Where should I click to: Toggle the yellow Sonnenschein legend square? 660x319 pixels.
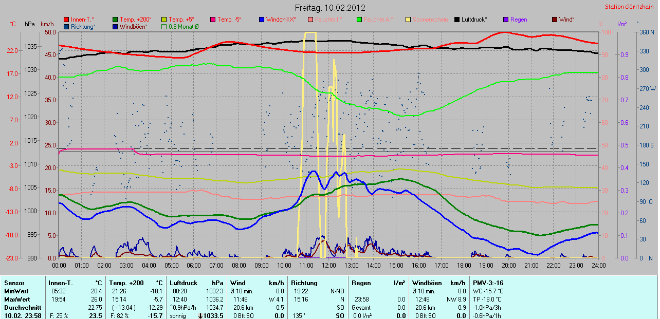coord(408,20)
